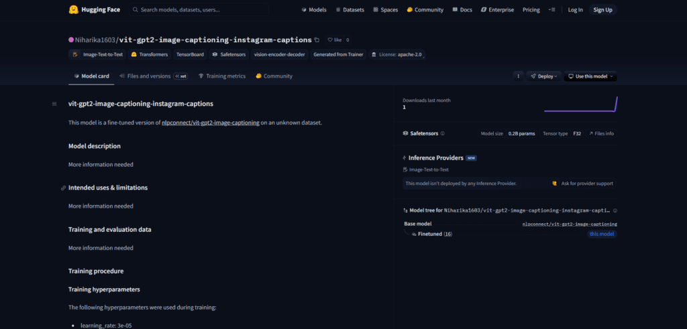Click the xet badge beside Files and versions

[180, 76]
